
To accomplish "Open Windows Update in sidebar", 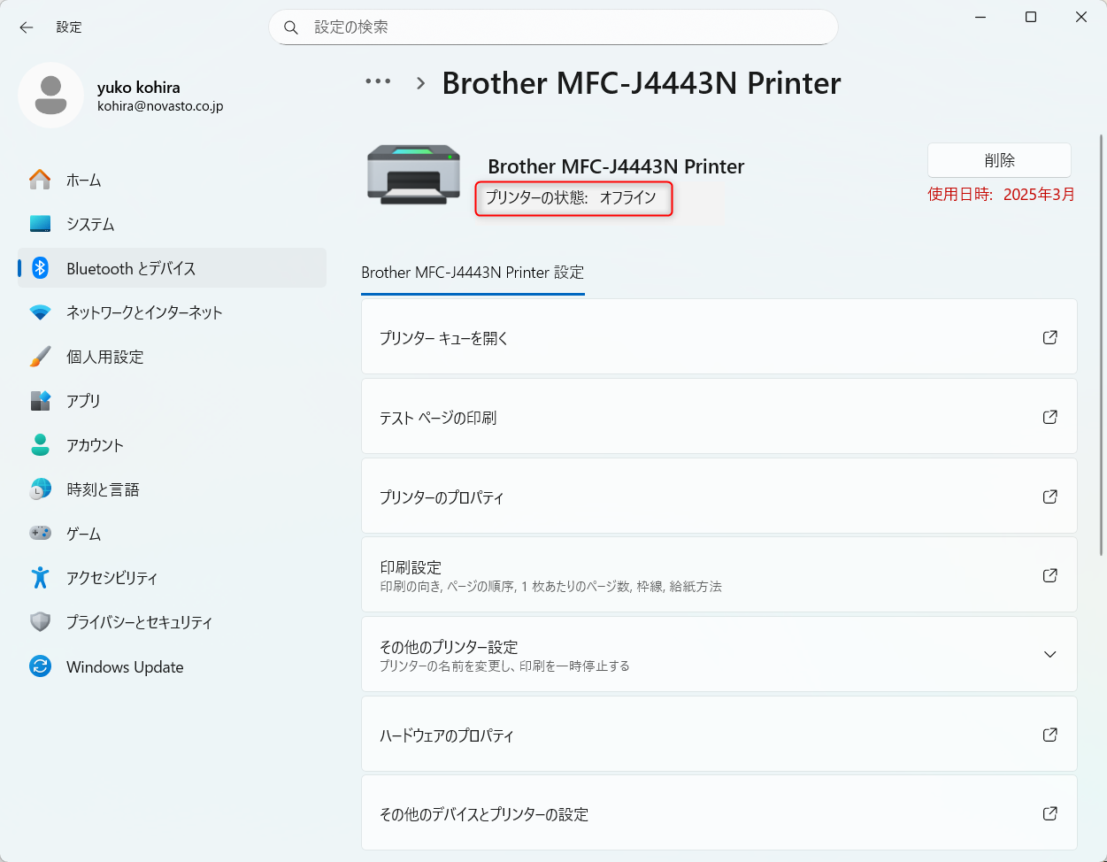I will [172, 666].
